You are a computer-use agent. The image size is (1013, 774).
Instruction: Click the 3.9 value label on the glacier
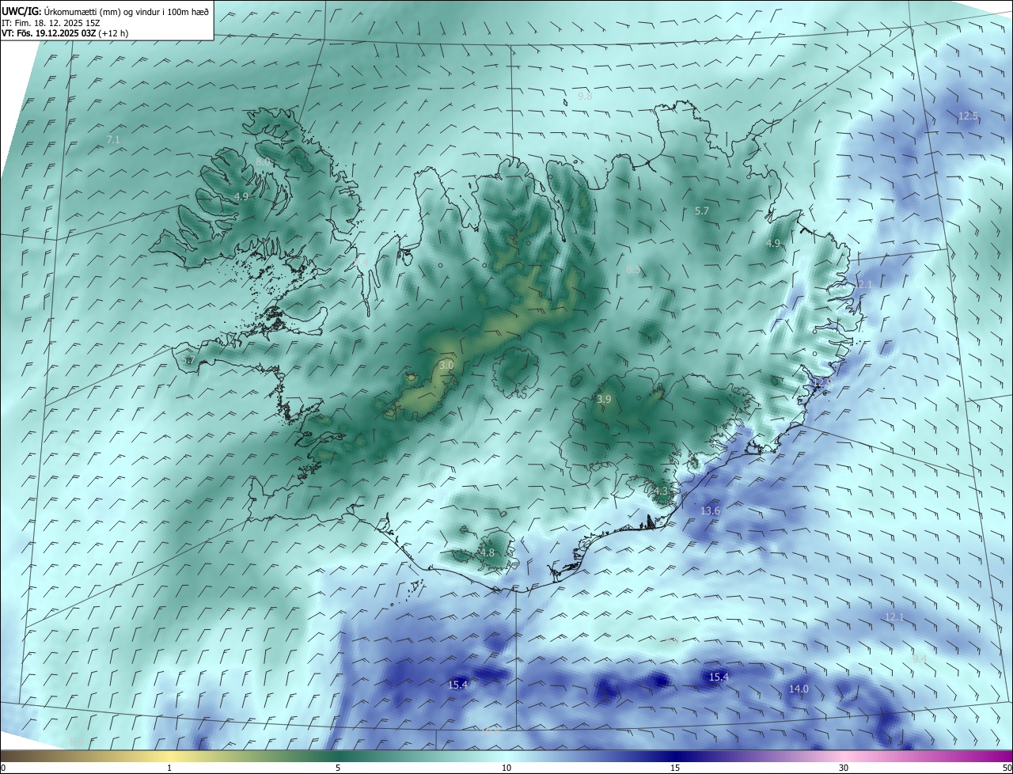[x=604, y=400]
